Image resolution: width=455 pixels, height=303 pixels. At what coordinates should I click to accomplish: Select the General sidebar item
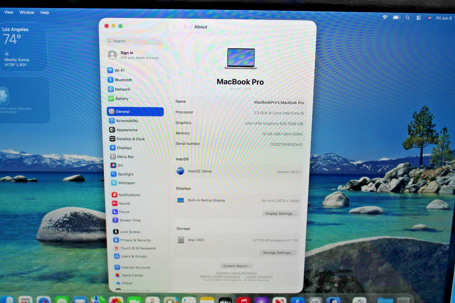coord(135,111)
